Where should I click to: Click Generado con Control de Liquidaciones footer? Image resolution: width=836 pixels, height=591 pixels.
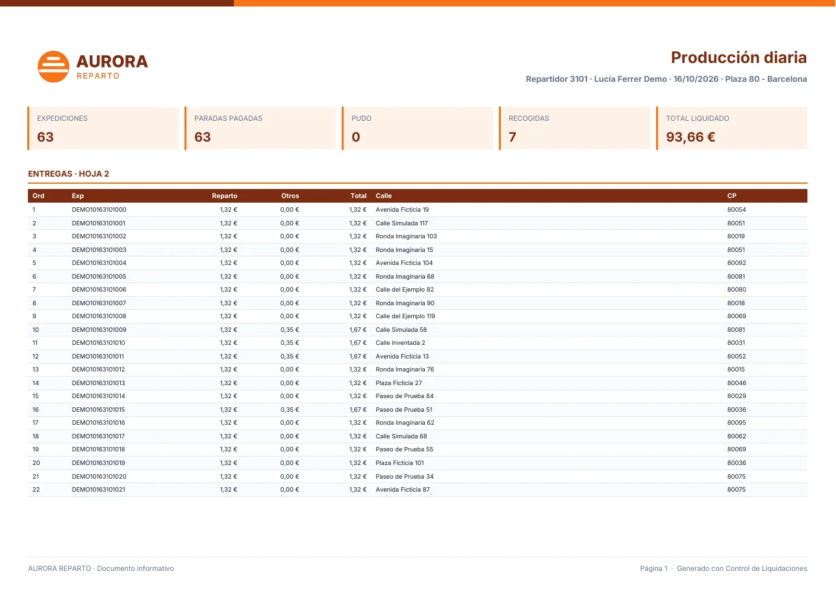pos(742,568)
